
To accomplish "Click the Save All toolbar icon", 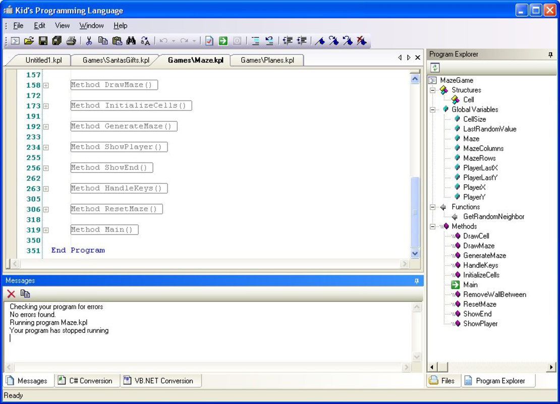I will pos(57,41).
